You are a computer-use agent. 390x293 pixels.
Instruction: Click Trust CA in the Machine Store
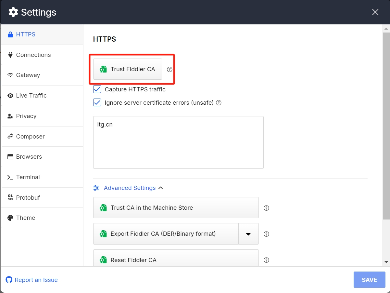(176, 207)
